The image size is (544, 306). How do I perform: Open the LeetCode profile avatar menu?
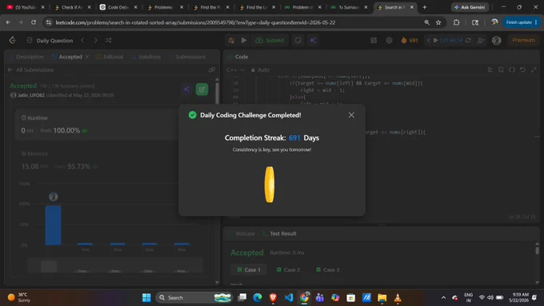(497, 40)
